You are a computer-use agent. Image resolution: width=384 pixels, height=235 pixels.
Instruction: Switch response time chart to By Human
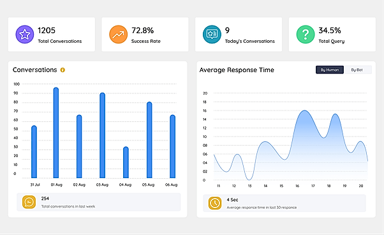pos(330,70)
